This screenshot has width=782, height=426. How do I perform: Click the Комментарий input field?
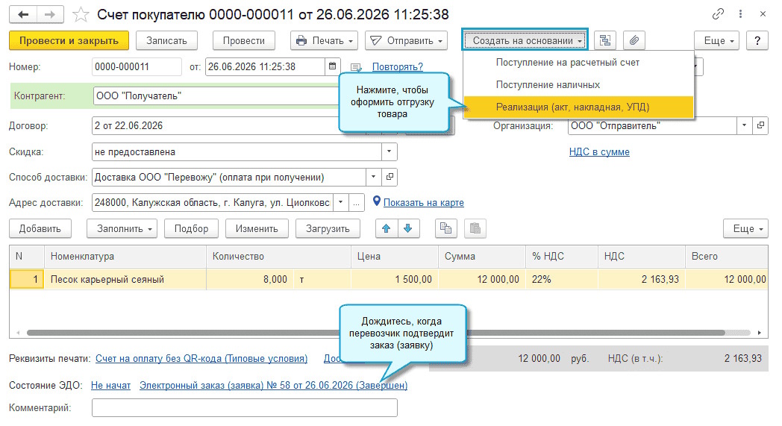click(x=245, y=407)
